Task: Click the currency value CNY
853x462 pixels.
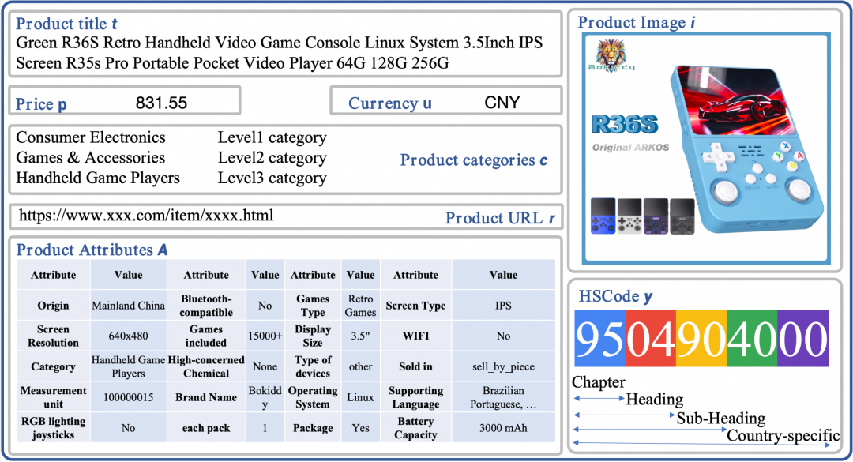Action: coord(502,103)
